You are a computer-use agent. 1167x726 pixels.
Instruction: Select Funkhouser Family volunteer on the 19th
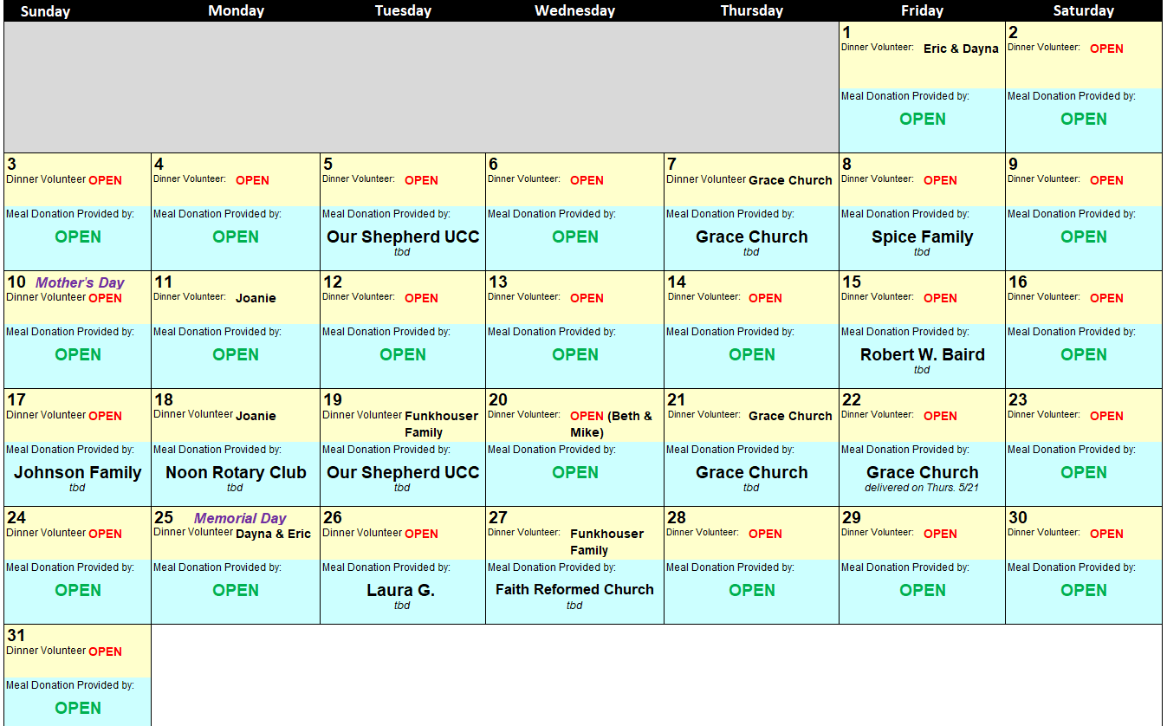pos(441,424)
